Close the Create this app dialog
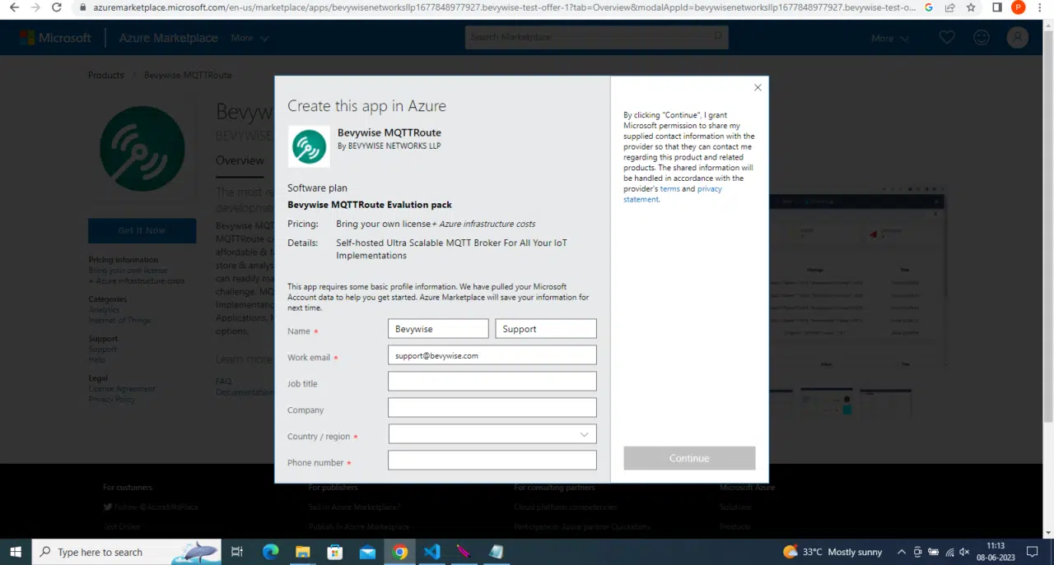 click(x=758, y=87)
